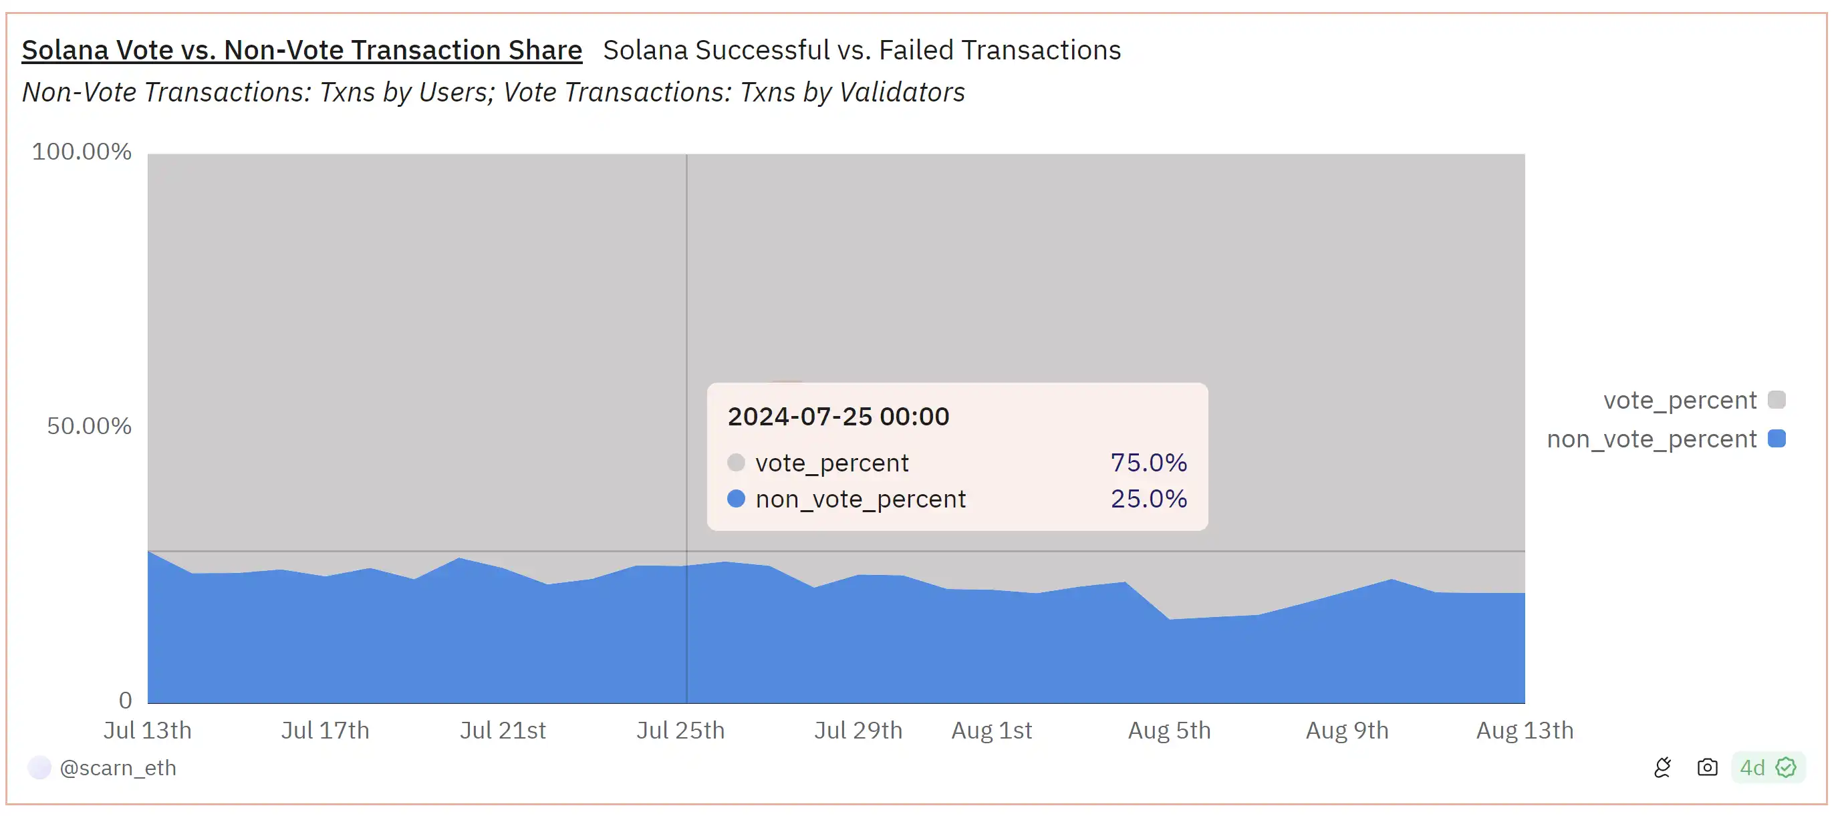The height and width of the screenshot is (816, 1836).
Task: Click the camera screenshot icon
Action: click(x=1707, y=767)
